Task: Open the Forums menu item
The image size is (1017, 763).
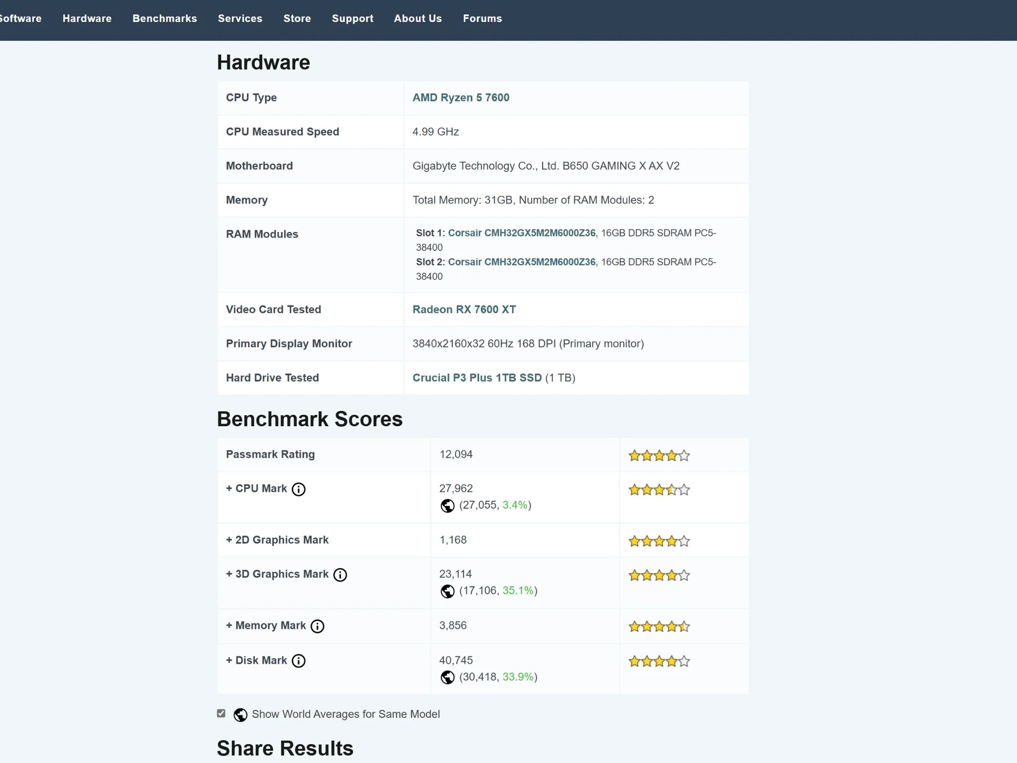Action: pyautogui.click(x=482, y=18)
